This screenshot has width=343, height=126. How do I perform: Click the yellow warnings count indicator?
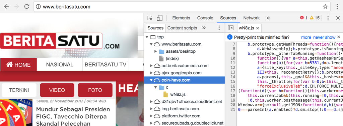pos(315,18)
